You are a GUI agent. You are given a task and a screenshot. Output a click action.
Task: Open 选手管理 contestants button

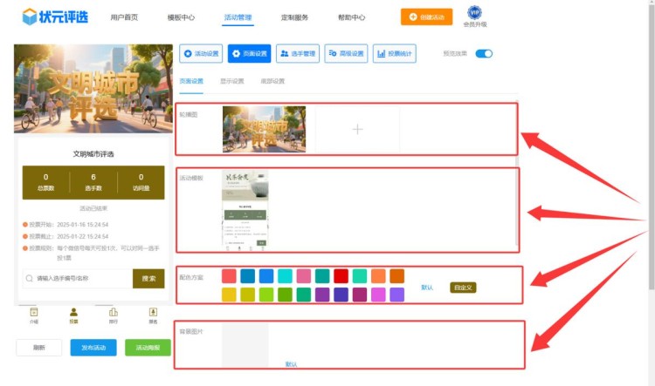[298, 54]
